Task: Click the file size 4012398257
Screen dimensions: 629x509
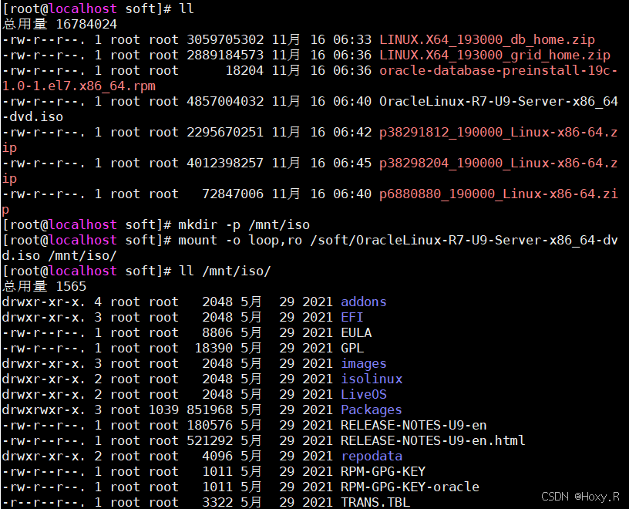Action: 225,163
